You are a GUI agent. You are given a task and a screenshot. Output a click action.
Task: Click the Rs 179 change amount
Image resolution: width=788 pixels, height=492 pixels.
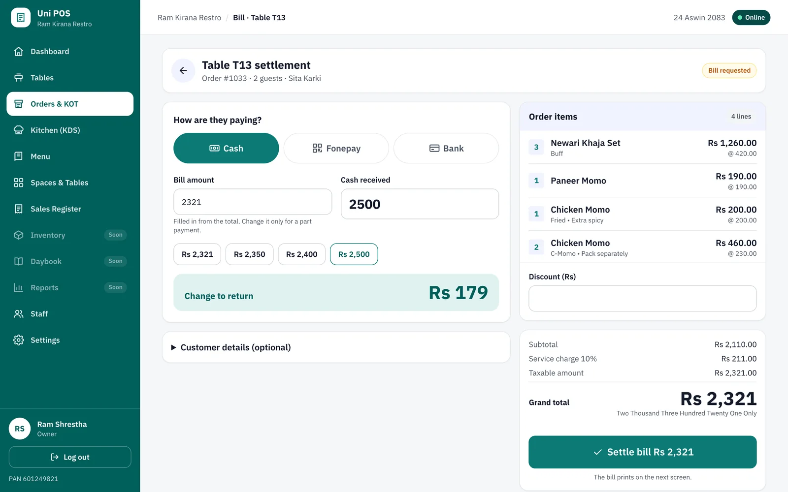pyautogui.click(x=458, y=293)
